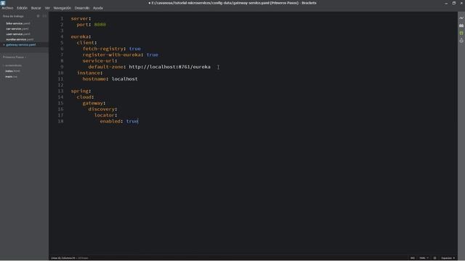465x261 pixels.
Task: Open the Buscar menu
Action: [x=36, y=8]
